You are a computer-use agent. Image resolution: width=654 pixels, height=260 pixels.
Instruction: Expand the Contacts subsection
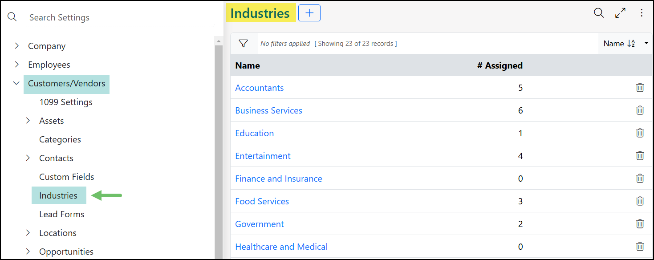28,158
